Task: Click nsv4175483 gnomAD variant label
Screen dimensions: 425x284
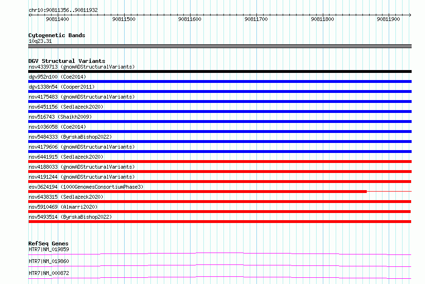Action: [x=82, y=97]
